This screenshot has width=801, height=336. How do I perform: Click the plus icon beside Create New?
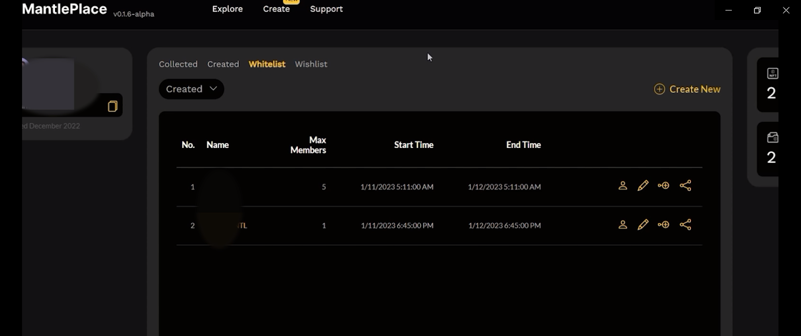coord(659,89)
